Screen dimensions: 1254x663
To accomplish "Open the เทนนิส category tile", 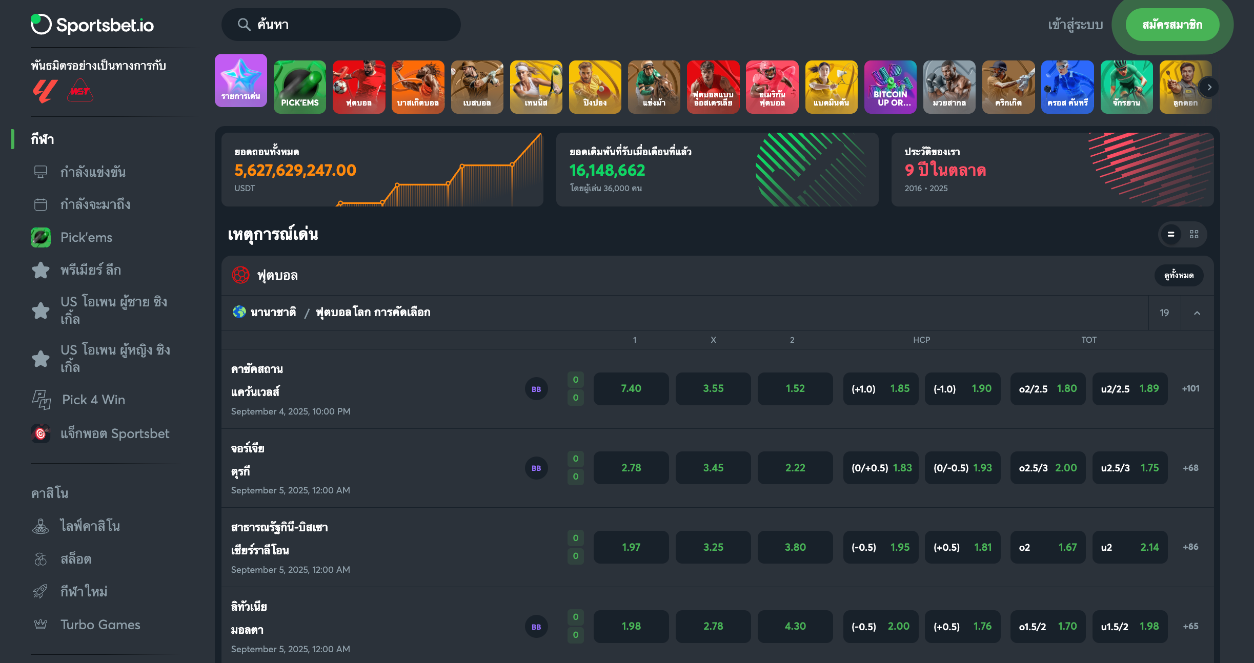I will pos(536,87).
